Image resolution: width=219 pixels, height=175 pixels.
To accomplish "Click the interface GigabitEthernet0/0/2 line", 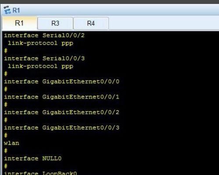I will click(62, 112).
